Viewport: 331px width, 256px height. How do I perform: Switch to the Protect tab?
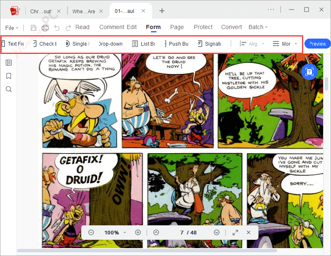click(203, 27)
